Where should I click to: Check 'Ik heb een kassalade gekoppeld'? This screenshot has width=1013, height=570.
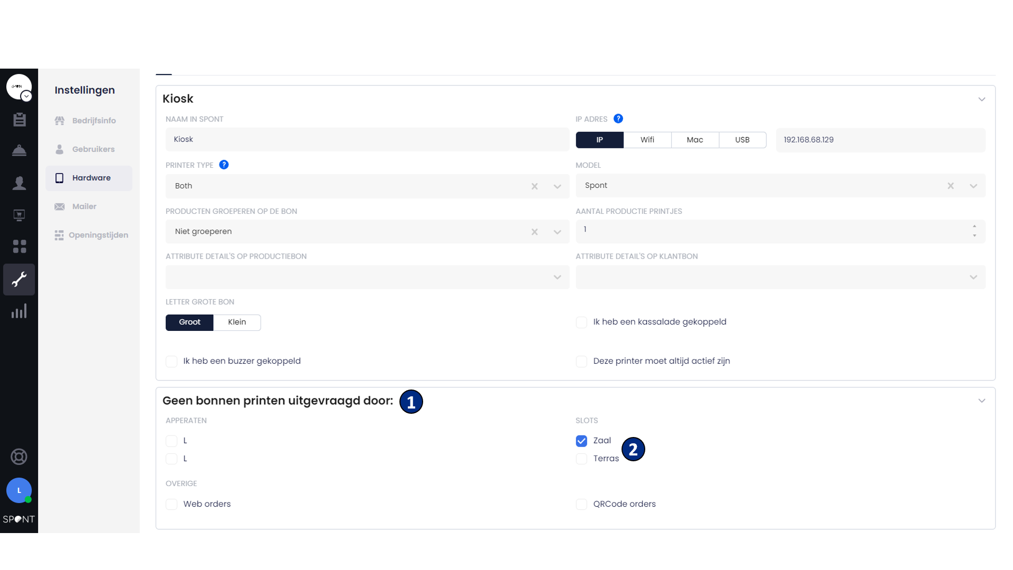[x=581, y=322]
